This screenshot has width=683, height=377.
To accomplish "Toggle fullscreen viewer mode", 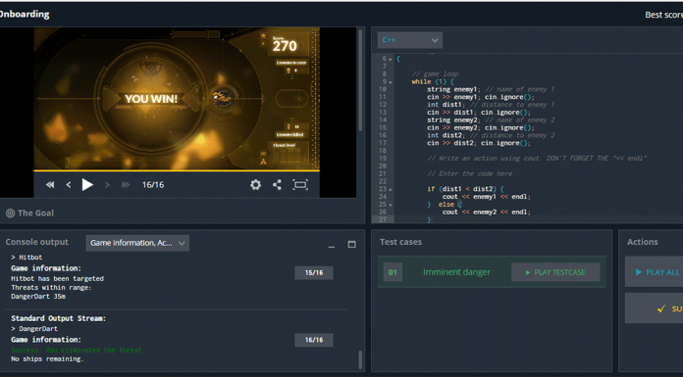I will (x=300, y=185).
